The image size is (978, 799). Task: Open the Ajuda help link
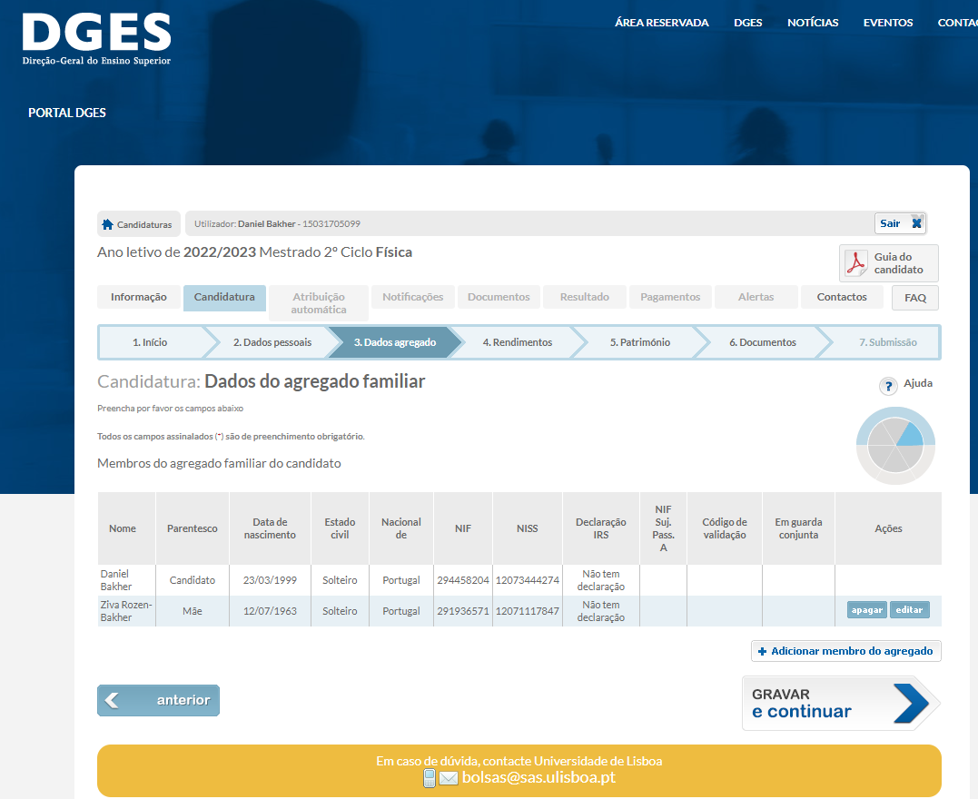[x=918, y=383]
